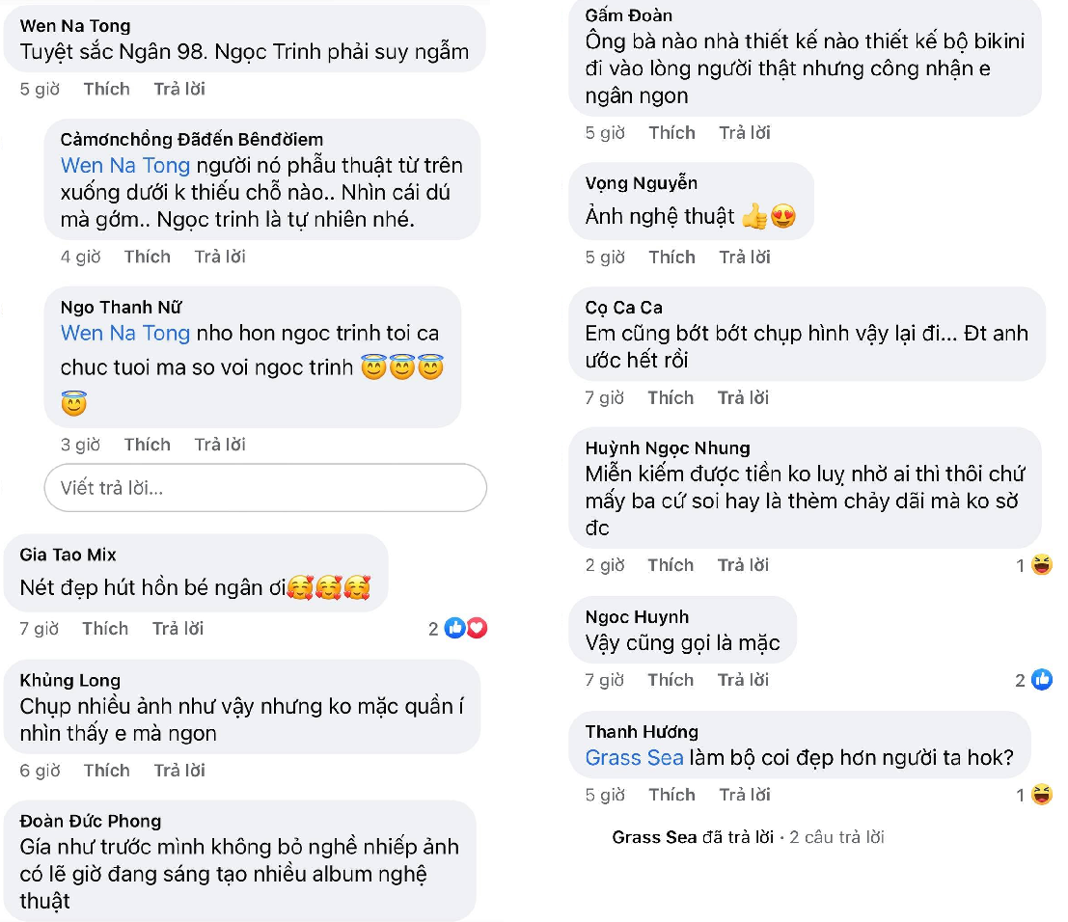Type in the 'Viết trả lời...' reply field

click(265, 488)
